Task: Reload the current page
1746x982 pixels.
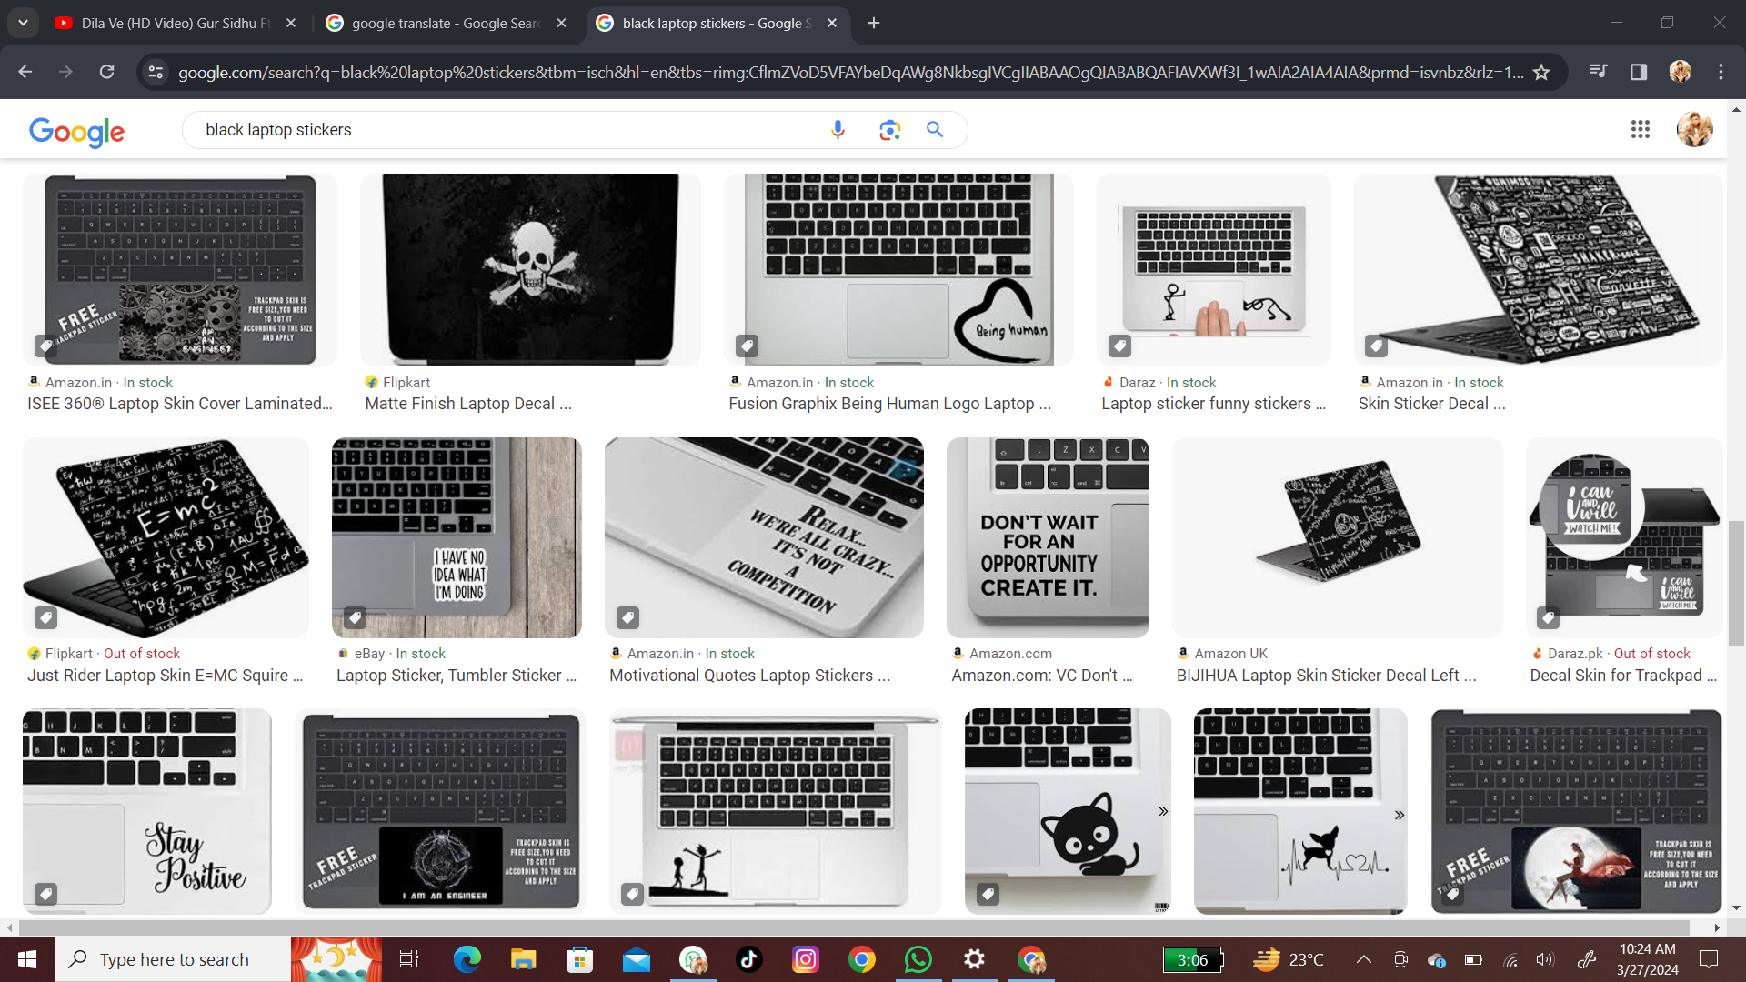Action: click(106, 72)
